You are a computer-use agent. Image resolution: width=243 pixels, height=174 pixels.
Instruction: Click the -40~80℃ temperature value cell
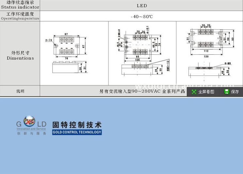click(x=142, y=16)
